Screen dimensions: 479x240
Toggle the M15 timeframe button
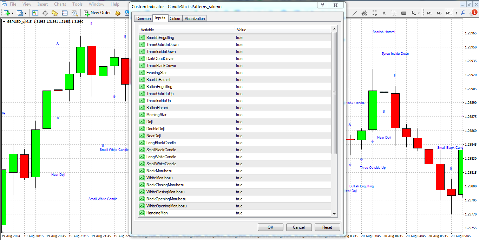[449, 13]
